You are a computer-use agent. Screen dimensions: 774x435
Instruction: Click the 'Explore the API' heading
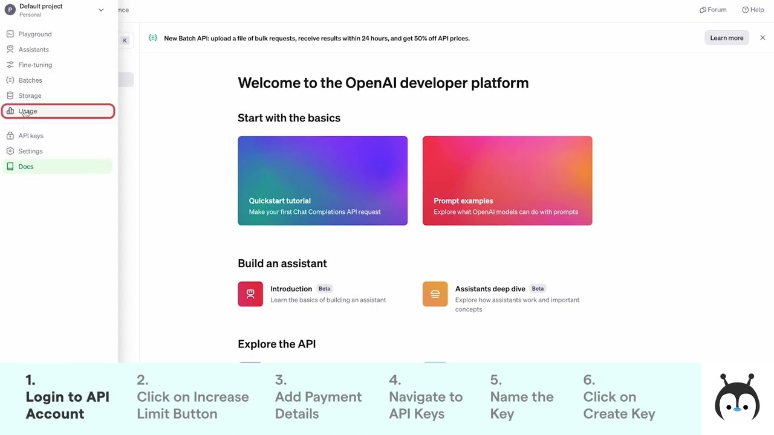(276, 344)
